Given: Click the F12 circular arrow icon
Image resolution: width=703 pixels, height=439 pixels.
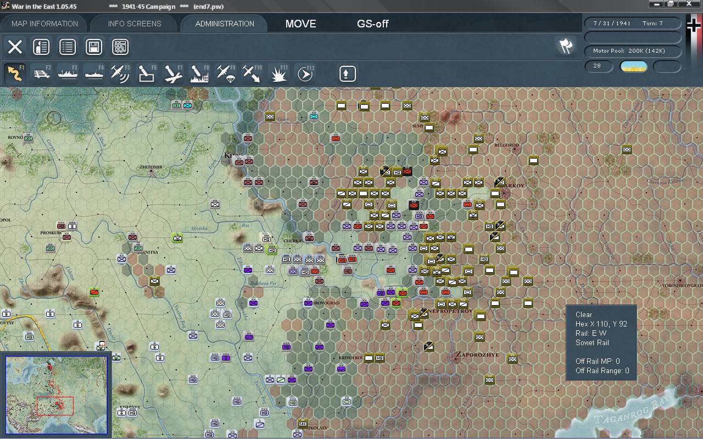Looking at the screenshot, I should click(305, 74).
